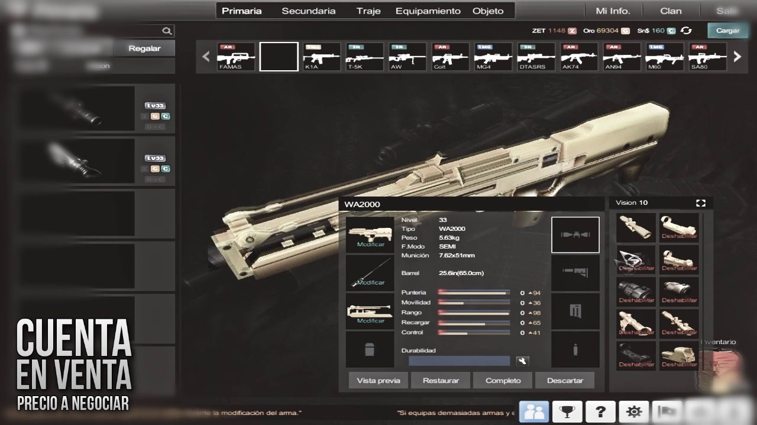Show previous weapons with the left arrow
757x425 pixels.
point(206,57)
